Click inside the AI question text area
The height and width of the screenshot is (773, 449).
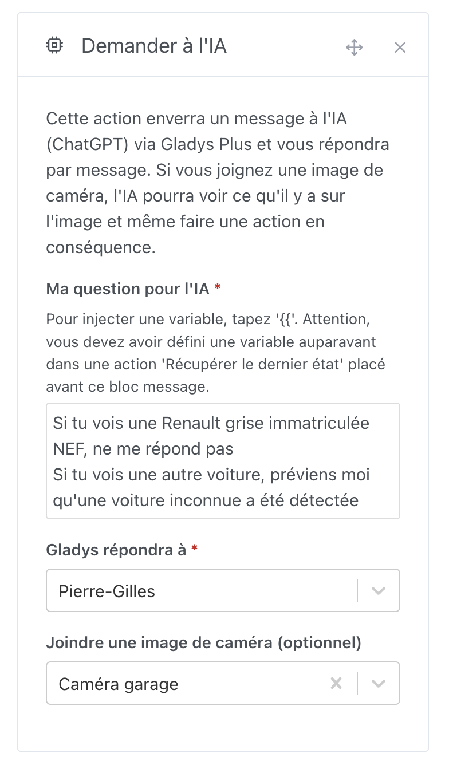[223, 461]
